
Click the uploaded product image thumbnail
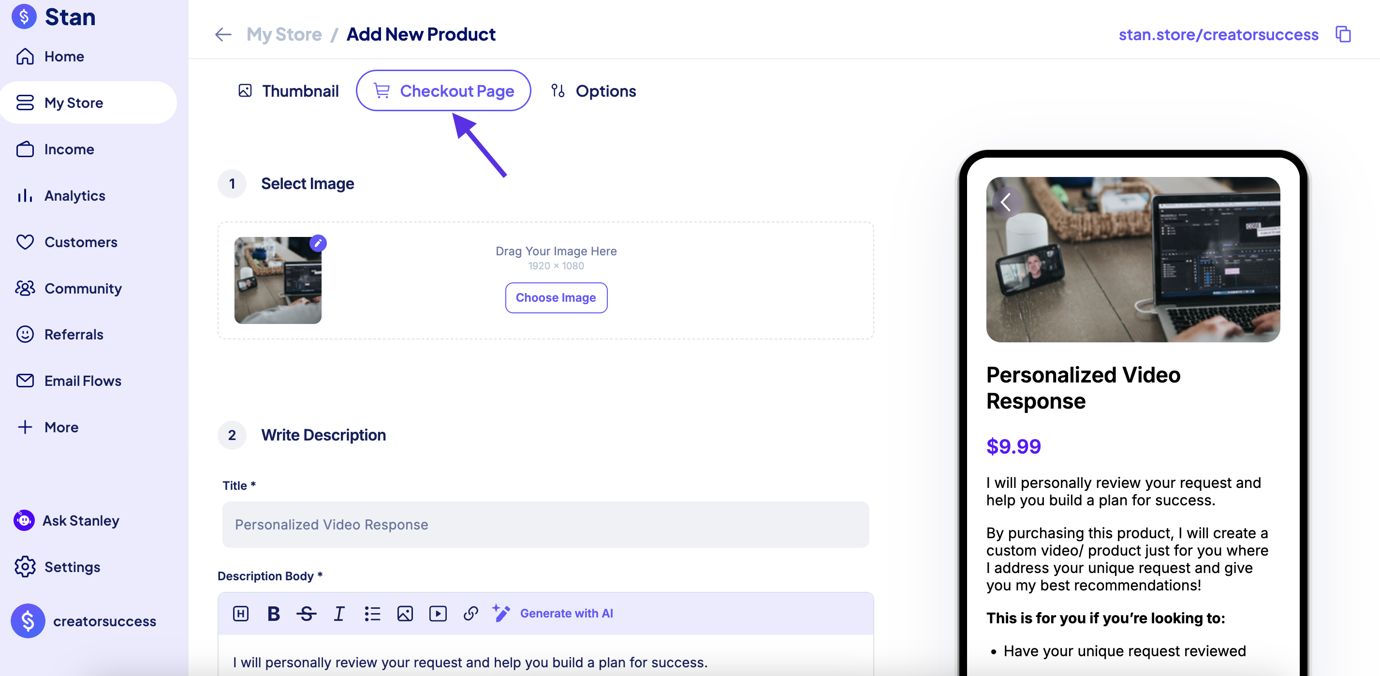[278, 280]
